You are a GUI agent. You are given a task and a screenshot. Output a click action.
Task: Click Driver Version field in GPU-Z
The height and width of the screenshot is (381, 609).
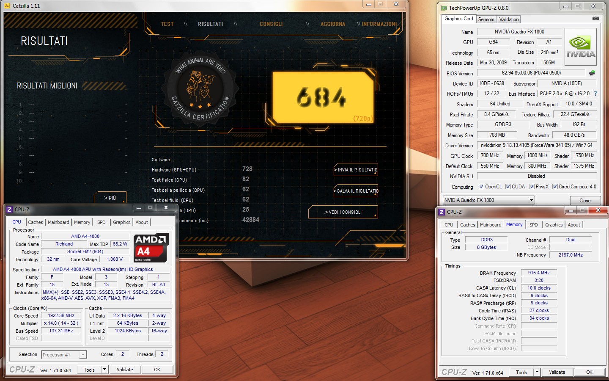[537, 145]
